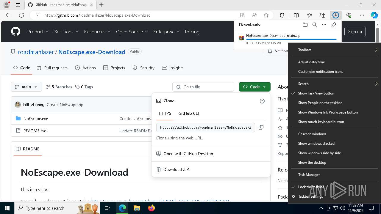Show hidden system tray icons
The image size is (381, 214).
coord(321,208)
